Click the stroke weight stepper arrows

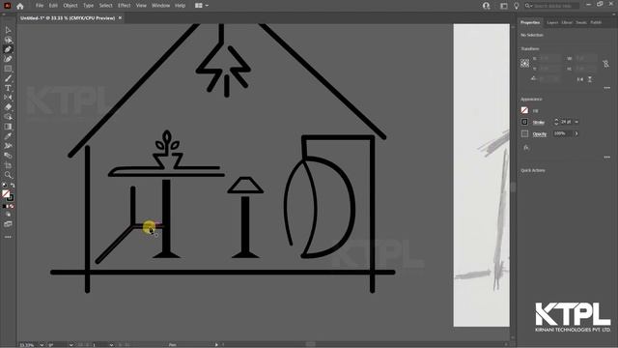point(556,122)
